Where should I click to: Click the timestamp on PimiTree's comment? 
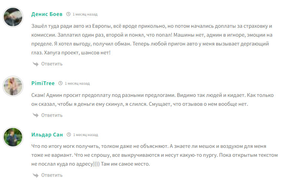[x=77, y=83]
